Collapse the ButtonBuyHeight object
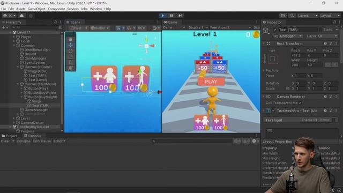343x193 pixels. click(21, 97)
